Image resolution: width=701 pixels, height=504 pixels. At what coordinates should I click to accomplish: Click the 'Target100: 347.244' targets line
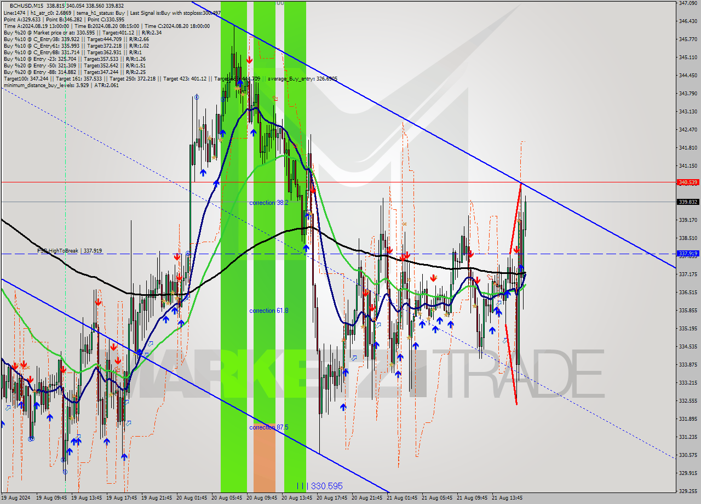coord(170,79)
